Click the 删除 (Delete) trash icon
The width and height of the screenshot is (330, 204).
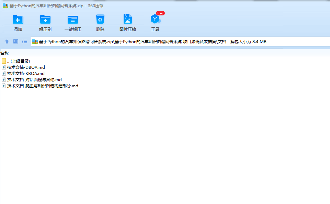[100, 19]
